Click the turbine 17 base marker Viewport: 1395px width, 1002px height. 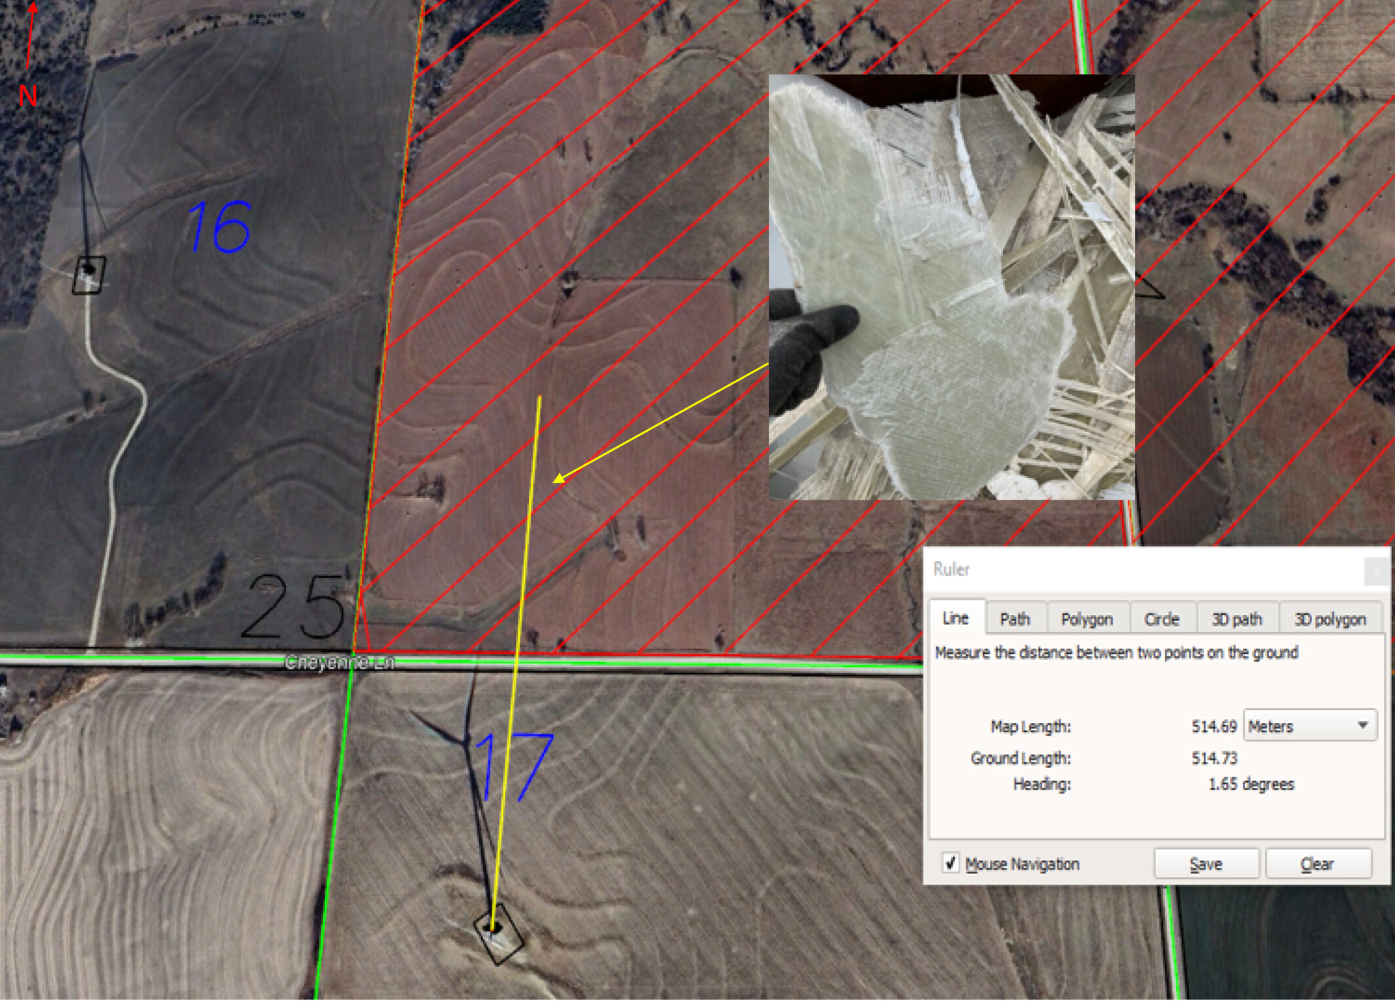(x=498, y=934)
